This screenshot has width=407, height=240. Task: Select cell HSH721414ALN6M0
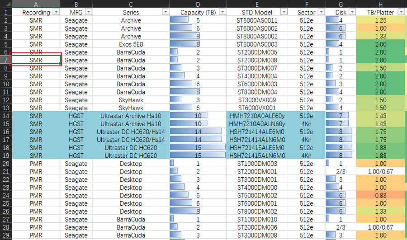coord(257,140)
